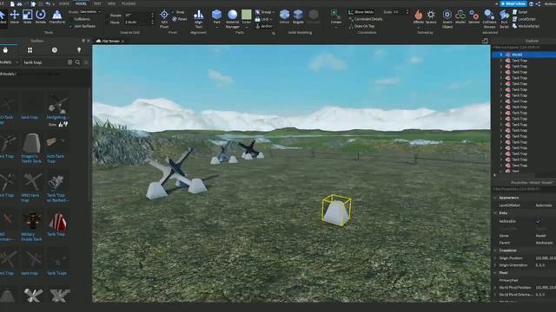Toggle Show Welds
Viewport: 556px width, 312px height.
pos(361,12)
